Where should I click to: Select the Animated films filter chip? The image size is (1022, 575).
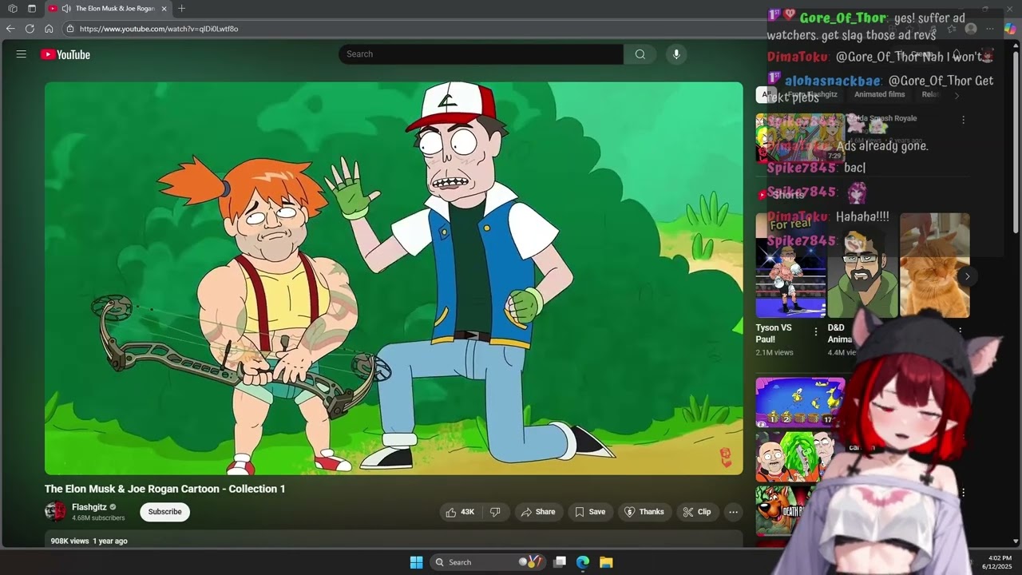(880, 94)
